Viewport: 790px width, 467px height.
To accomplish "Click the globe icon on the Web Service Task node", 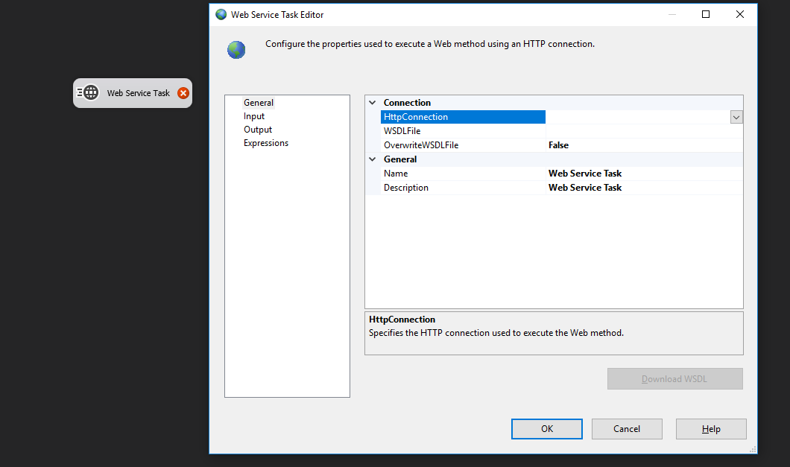I will point(91,93).
